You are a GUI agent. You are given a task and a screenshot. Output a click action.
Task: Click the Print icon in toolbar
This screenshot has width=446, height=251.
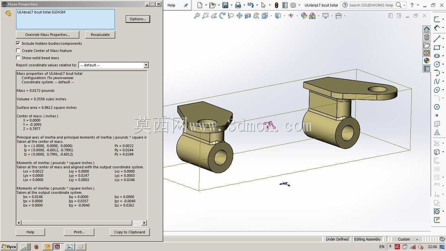(x=238, y=5)
